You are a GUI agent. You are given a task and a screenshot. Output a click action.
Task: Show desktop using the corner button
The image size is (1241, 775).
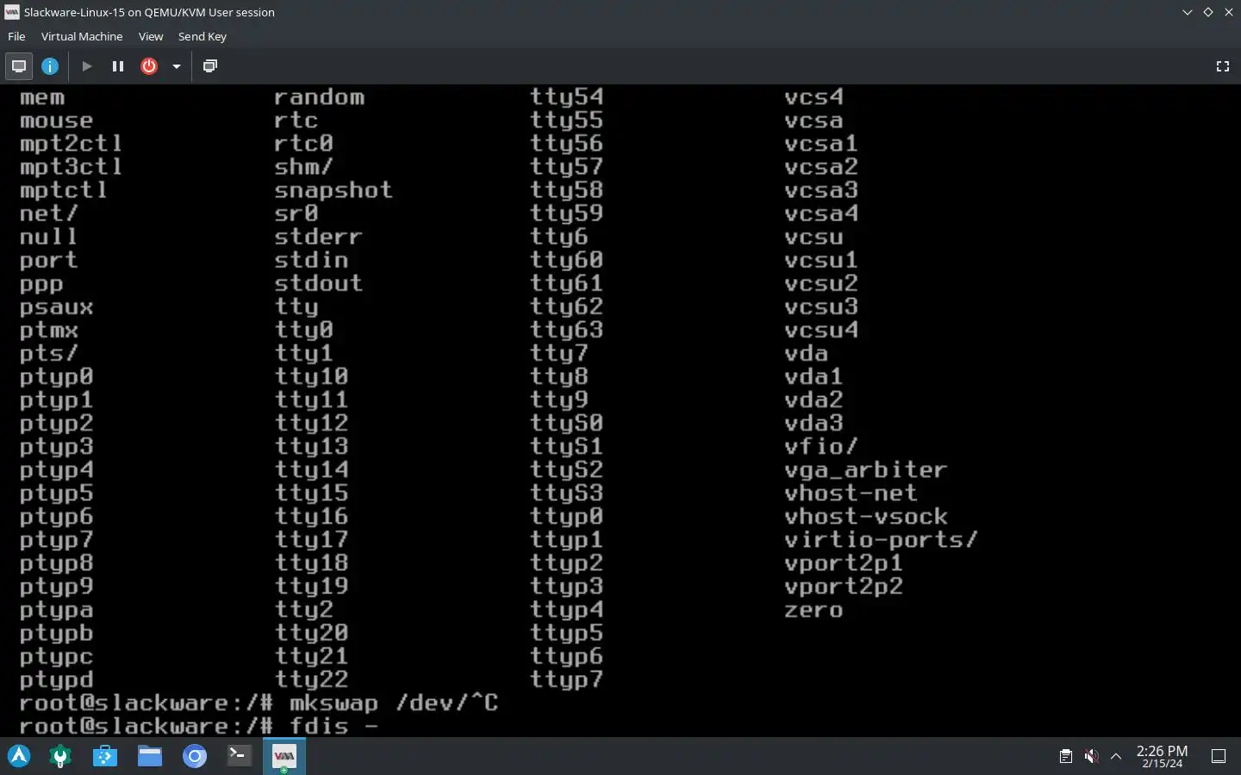pos(1219,756)
